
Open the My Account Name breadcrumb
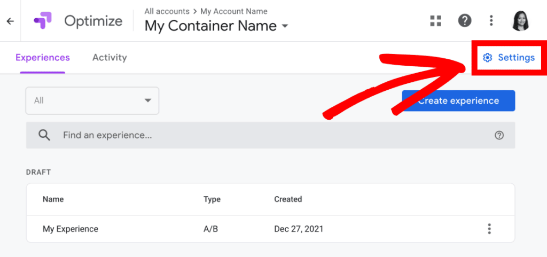234,11
